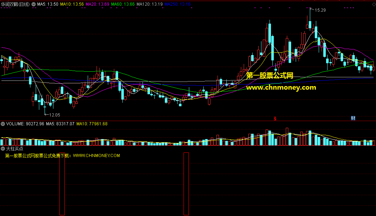Viewport: 376px width, 216px height.
Task: Click the diamond icon at top-right corner
Action: pos(374,4)
